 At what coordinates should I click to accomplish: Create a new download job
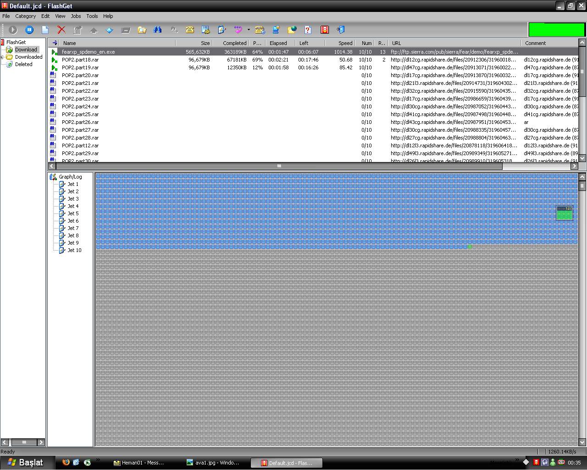(x=45, y=30)
